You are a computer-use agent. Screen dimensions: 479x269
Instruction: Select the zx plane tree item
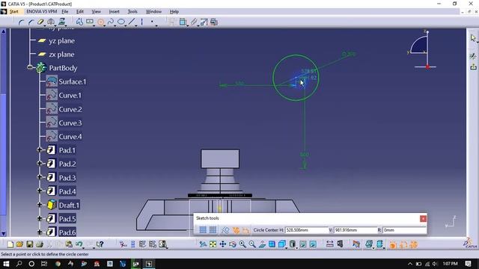coord(61,55)
